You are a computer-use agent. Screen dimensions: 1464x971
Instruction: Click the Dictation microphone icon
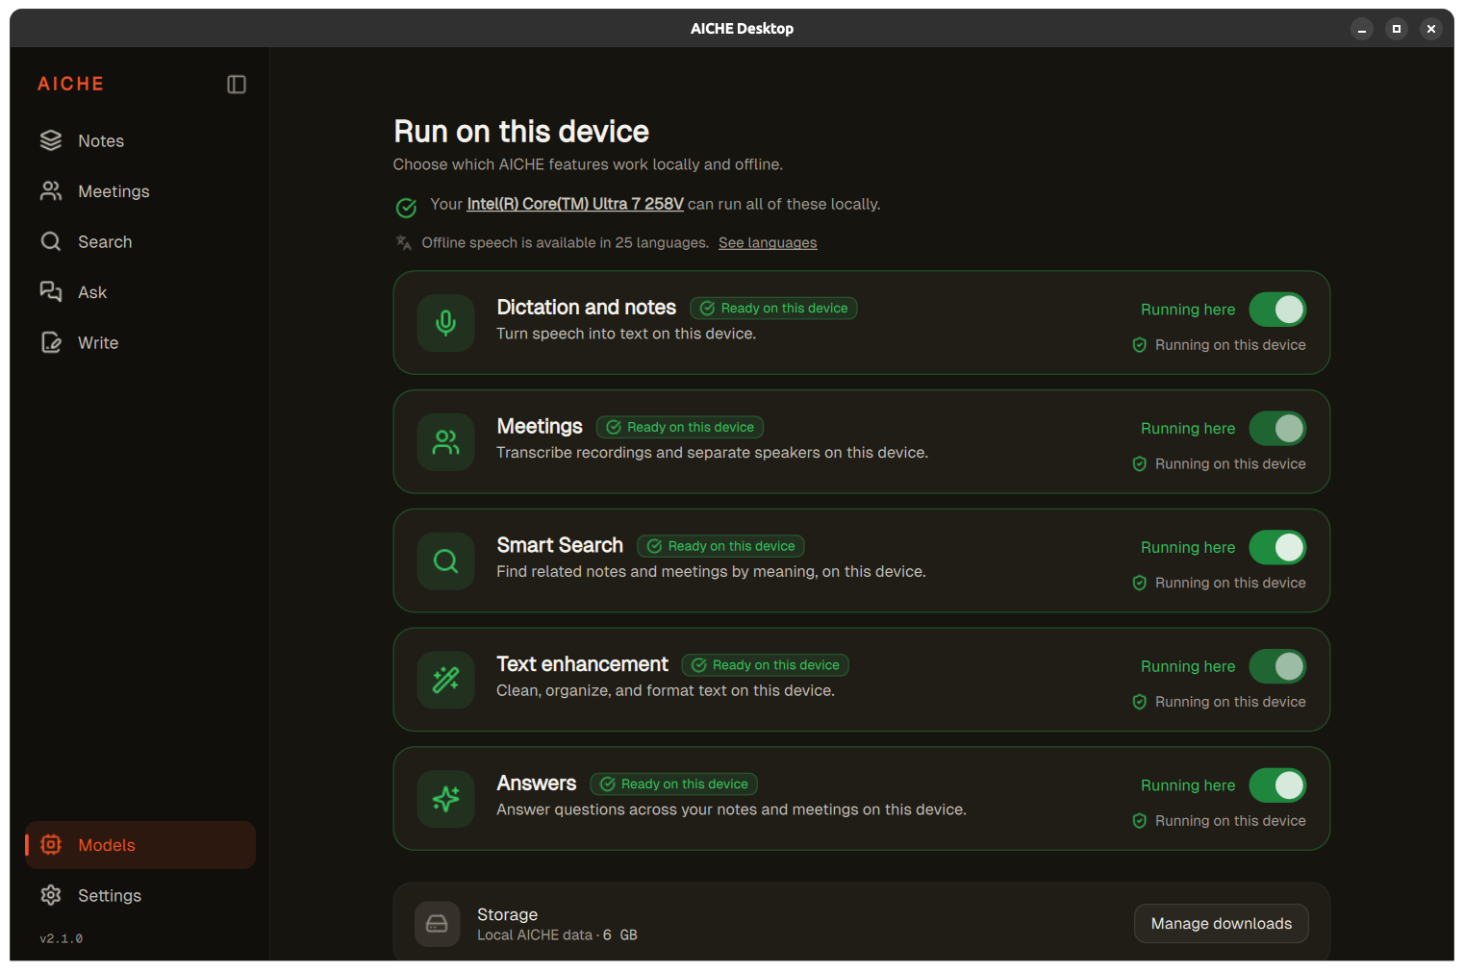(445, 323)
